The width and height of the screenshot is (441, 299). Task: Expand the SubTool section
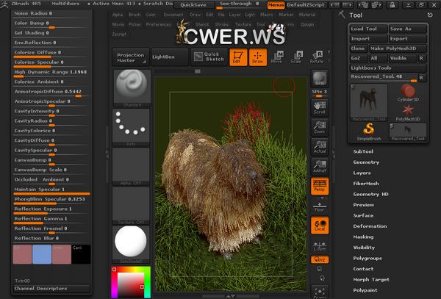[363, 151]
